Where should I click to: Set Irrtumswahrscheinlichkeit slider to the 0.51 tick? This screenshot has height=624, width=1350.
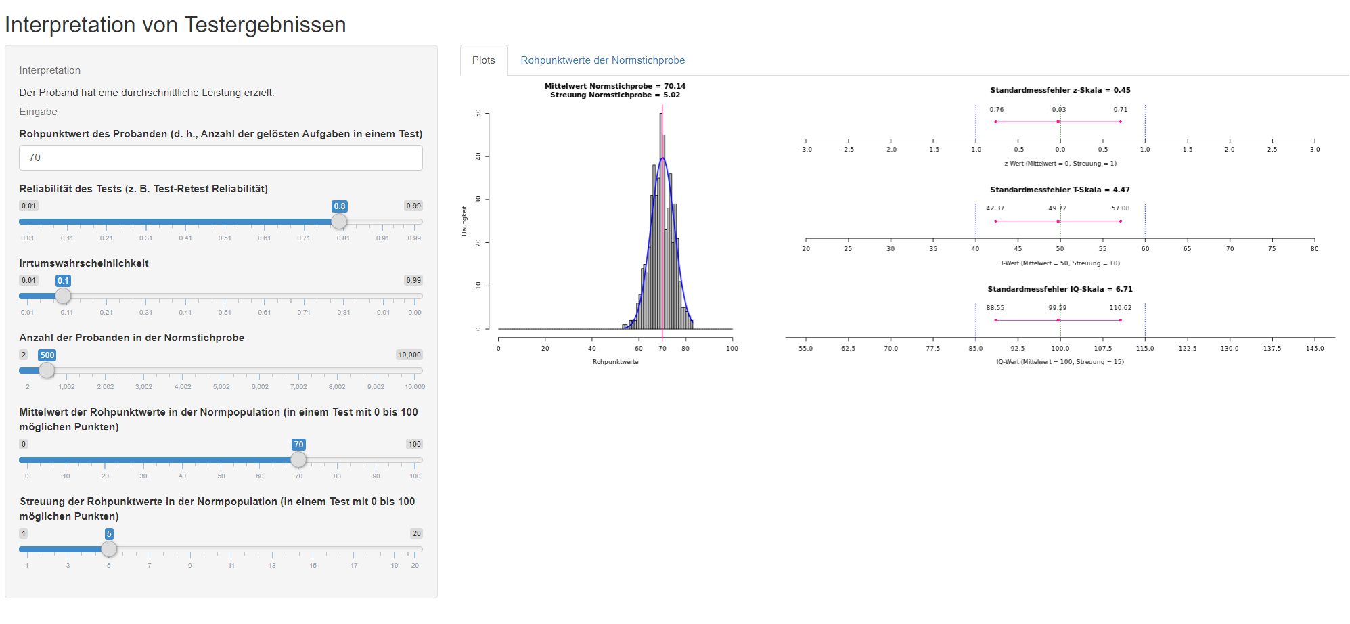click(225, 296)
